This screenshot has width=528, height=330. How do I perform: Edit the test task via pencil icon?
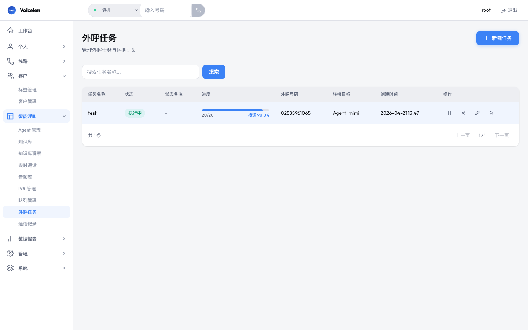pyautogui.click(x=477, y=113)
